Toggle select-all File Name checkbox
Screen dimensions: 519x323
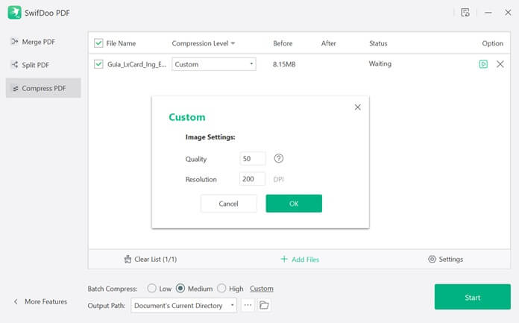tap(98, 43)
